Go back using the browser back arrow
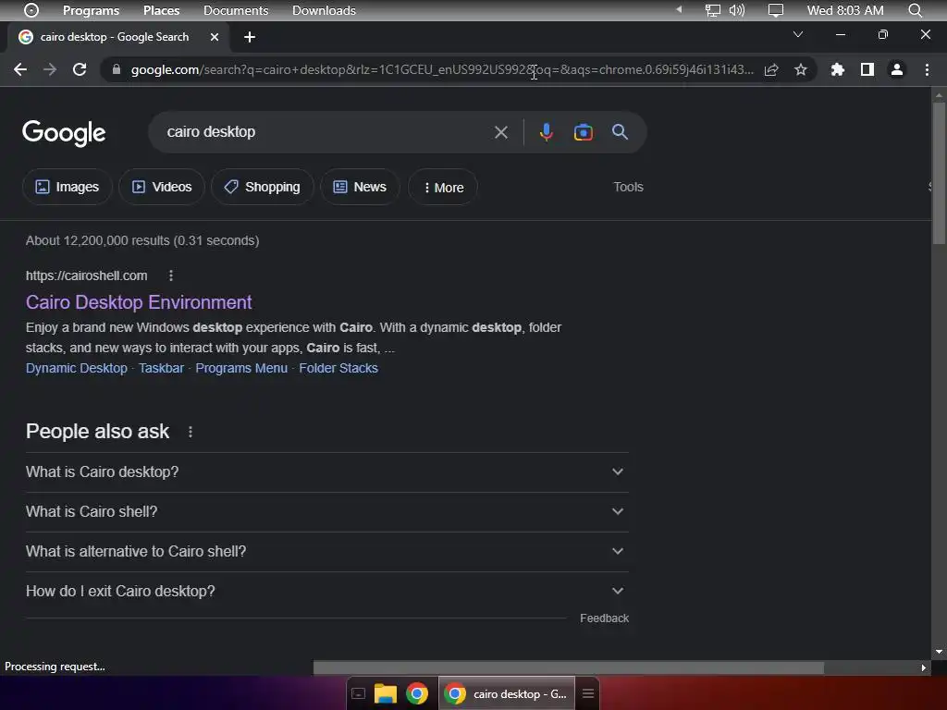 tap(20, 69)
